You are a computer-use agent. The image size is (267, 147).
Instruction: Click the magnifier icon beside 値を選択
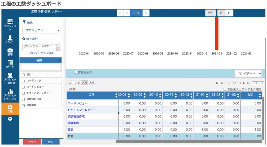click(x=24, y=39)
